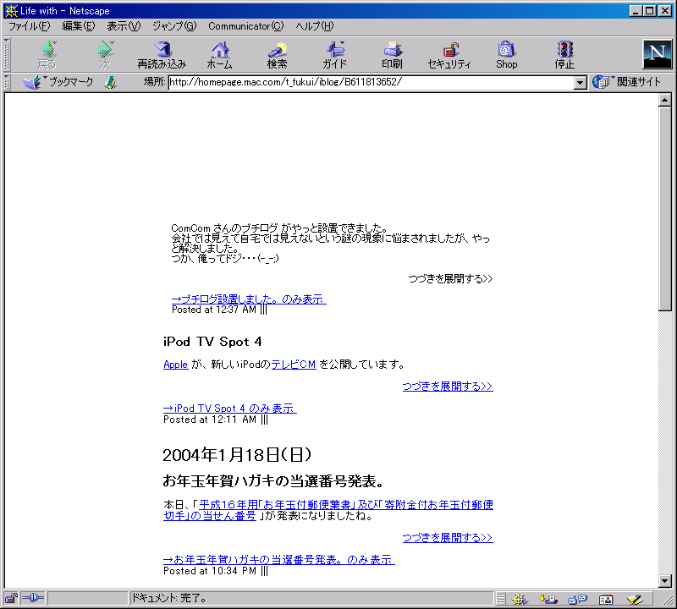Click the Back (戻る) toolbar icon
This screenshot has height=609, width=677.
coord(47,54)
